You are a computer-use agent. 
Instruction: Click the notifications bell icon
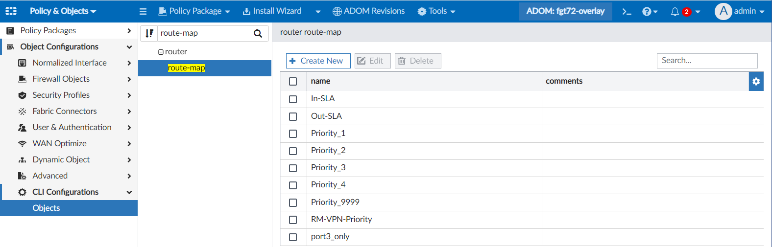[x=675, y=11]
